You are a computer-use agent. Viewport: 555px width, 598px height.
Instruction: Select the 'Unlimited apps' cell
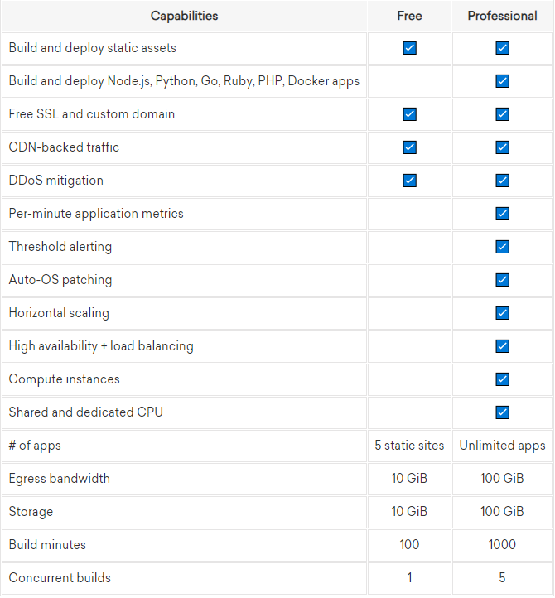502,446
